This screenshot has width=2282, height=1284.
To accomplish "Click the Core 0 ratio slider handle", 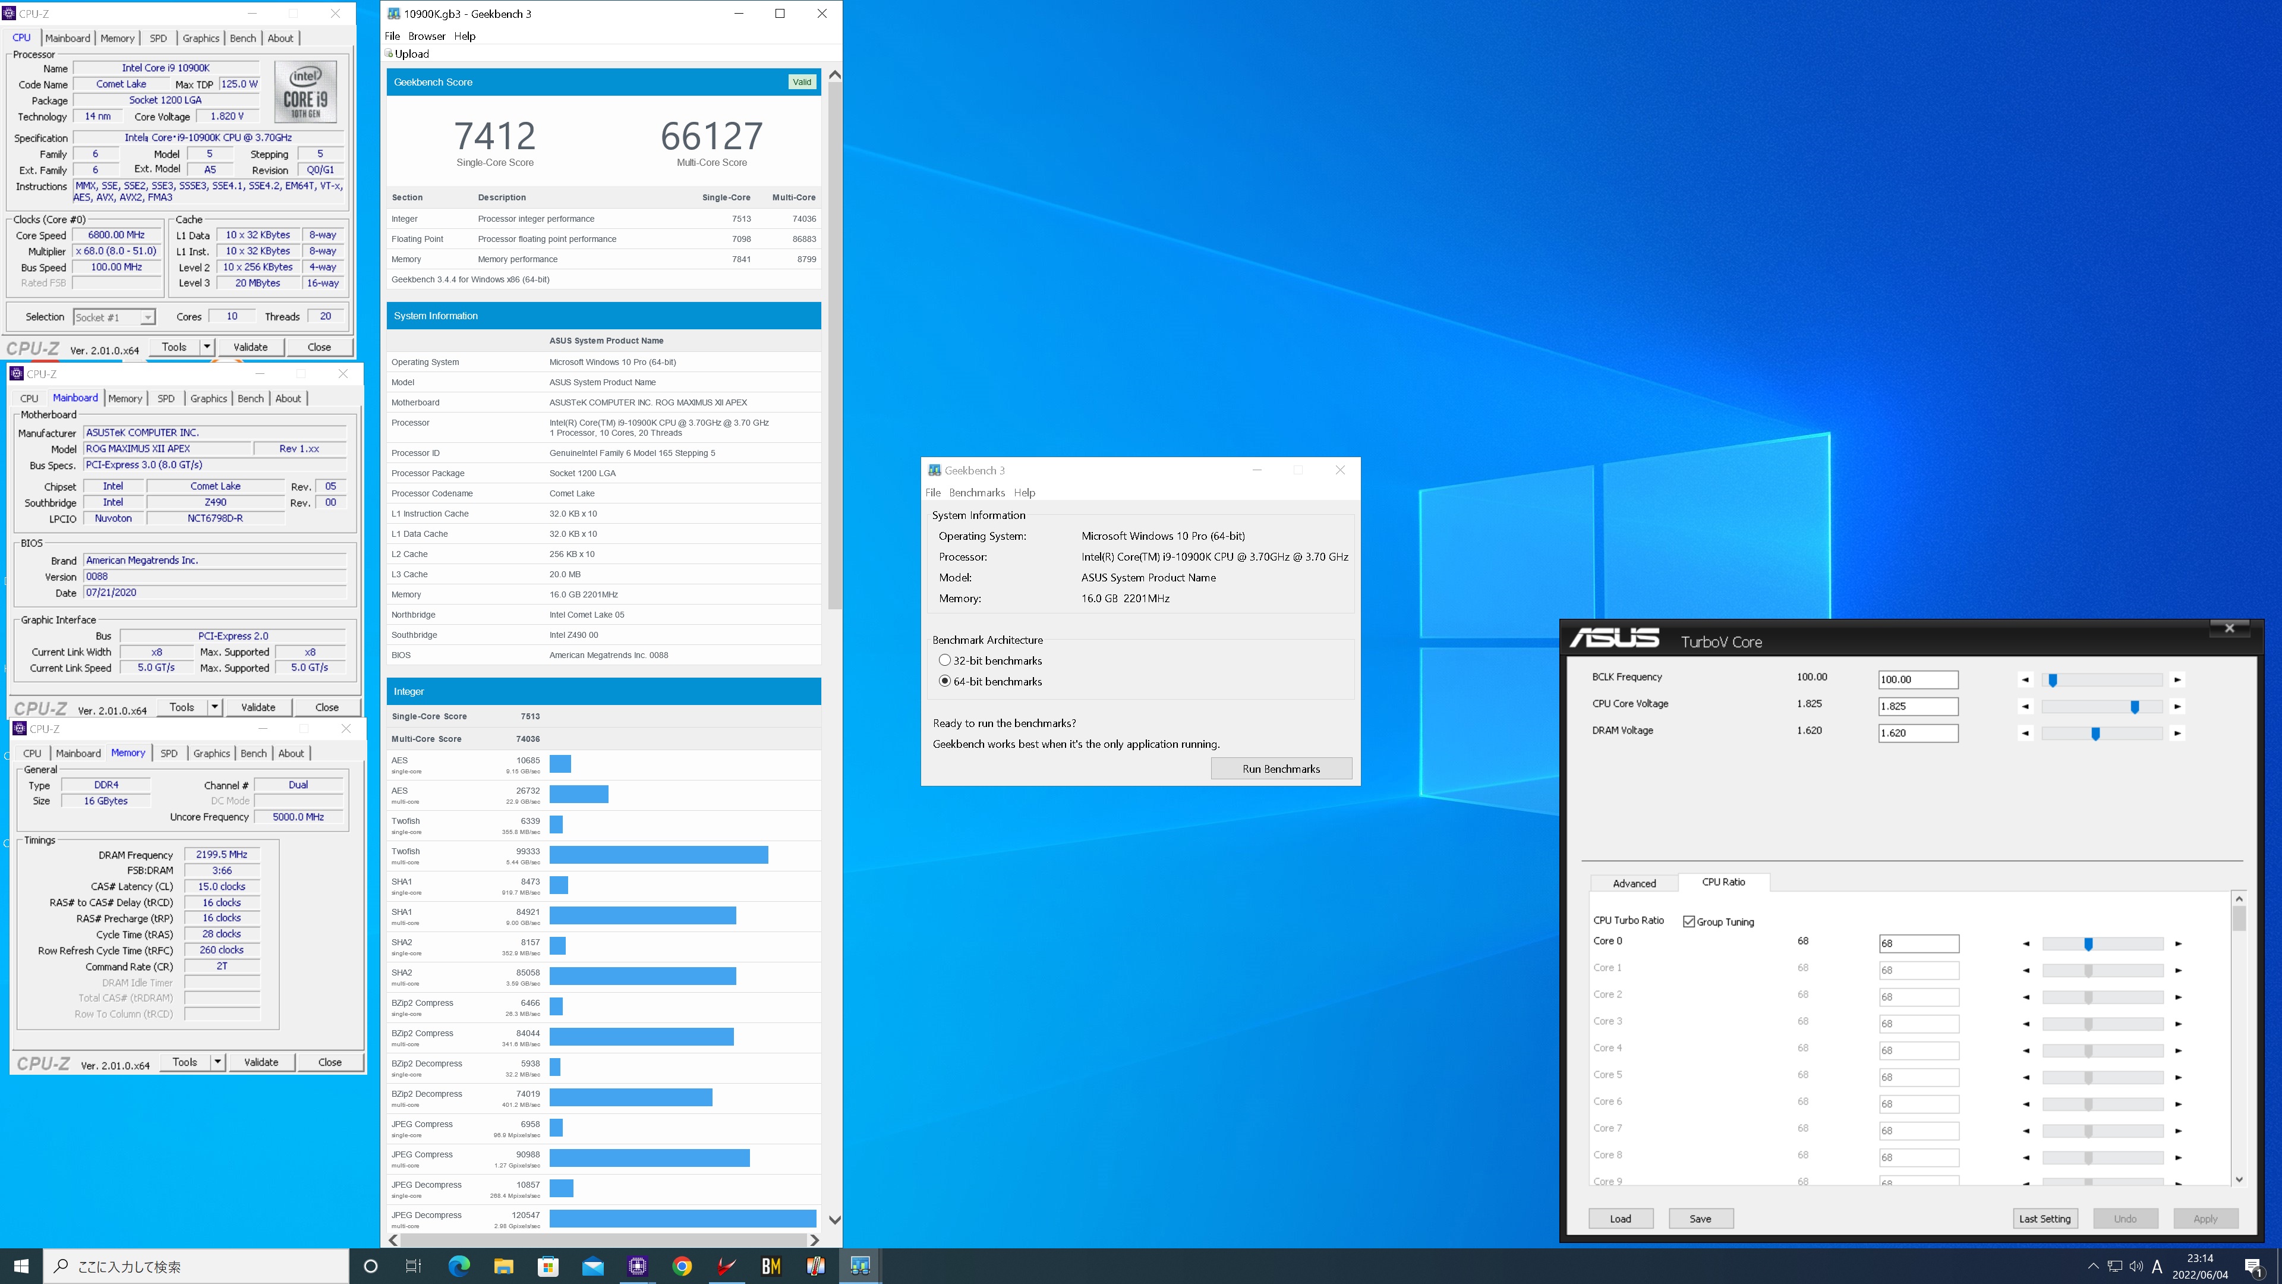I will coord(2089,945).
